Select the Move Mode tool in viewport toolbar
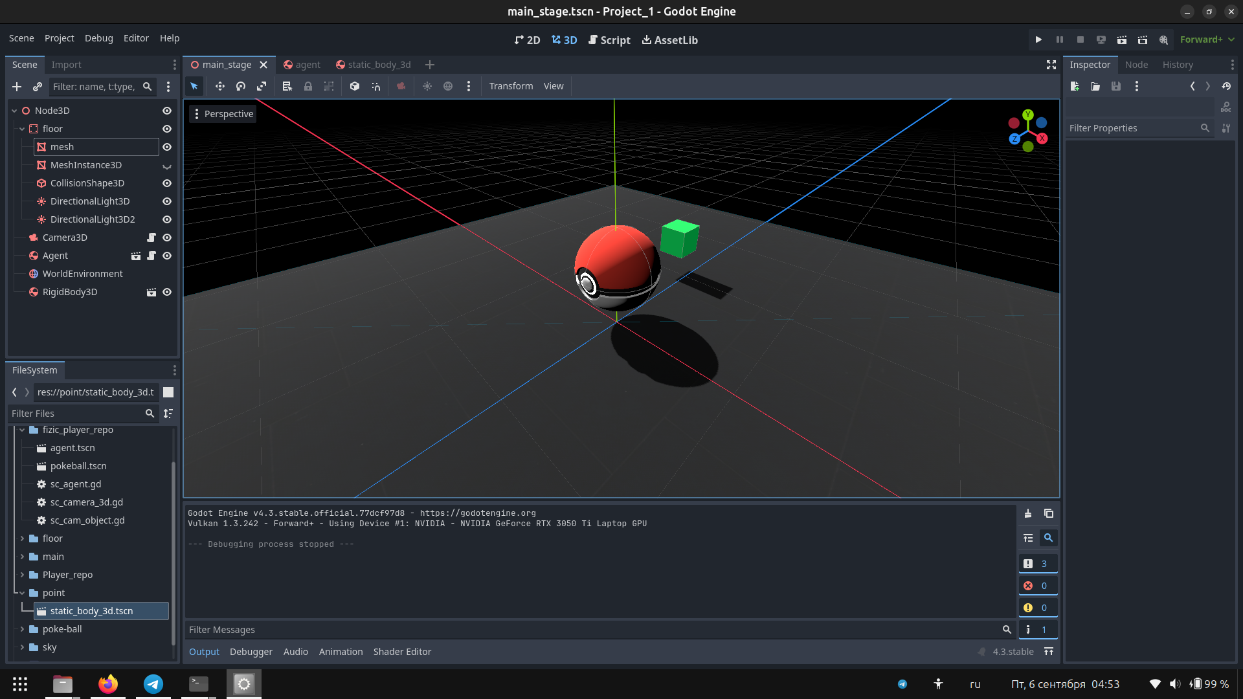This screenshot has width=1243, height=699. pyautogui.click(x=220, y=86)
